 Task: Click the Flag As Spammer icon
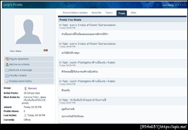[7, 59]
